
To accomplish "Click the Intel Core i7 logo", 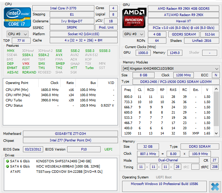I will click(x=17, y=17).
